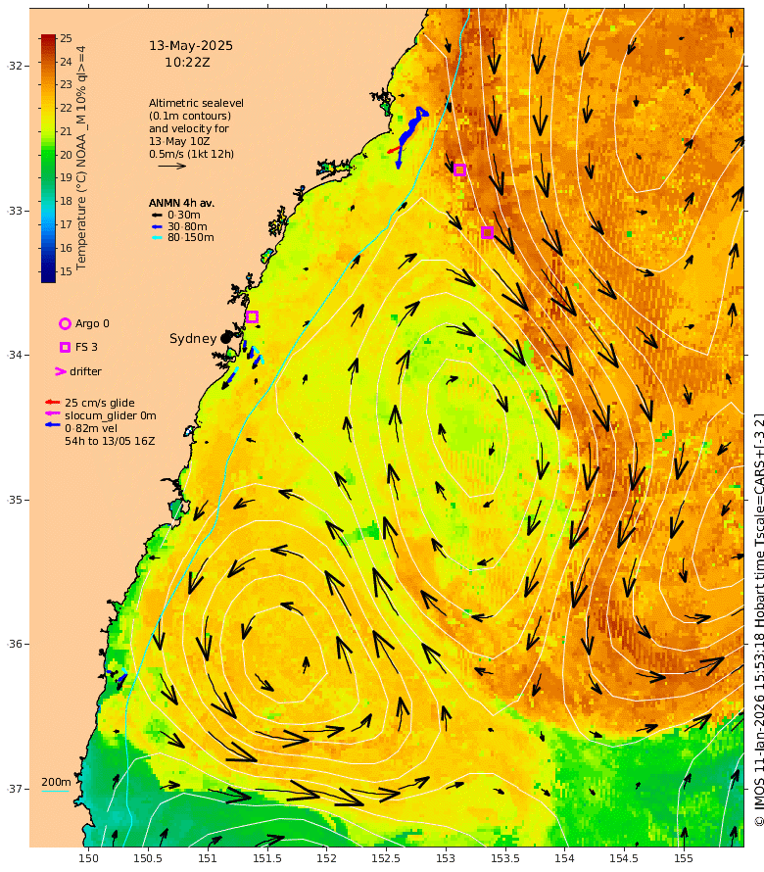Click the black 0-30m ANMN arrow icon

tap(157, 216)
